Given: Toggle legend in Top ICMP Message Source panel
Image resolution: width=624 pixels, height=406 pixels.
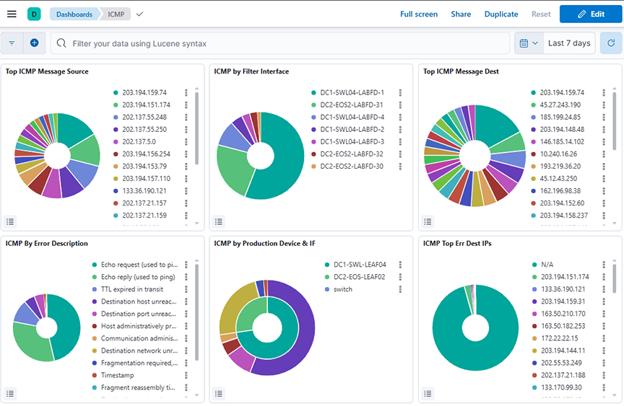Looking at the screenshot, I should [x=11, y=221].
